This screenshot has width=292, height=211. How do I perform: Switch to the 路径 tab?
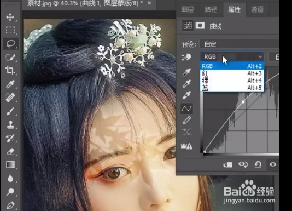(211, 9)
